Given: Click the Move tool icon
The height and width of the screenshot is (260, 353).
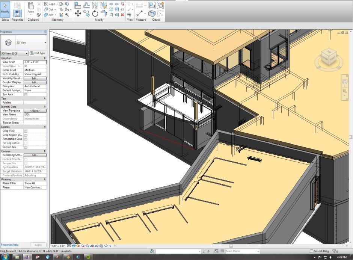Looking at the screenshot, I should [78, 14].
